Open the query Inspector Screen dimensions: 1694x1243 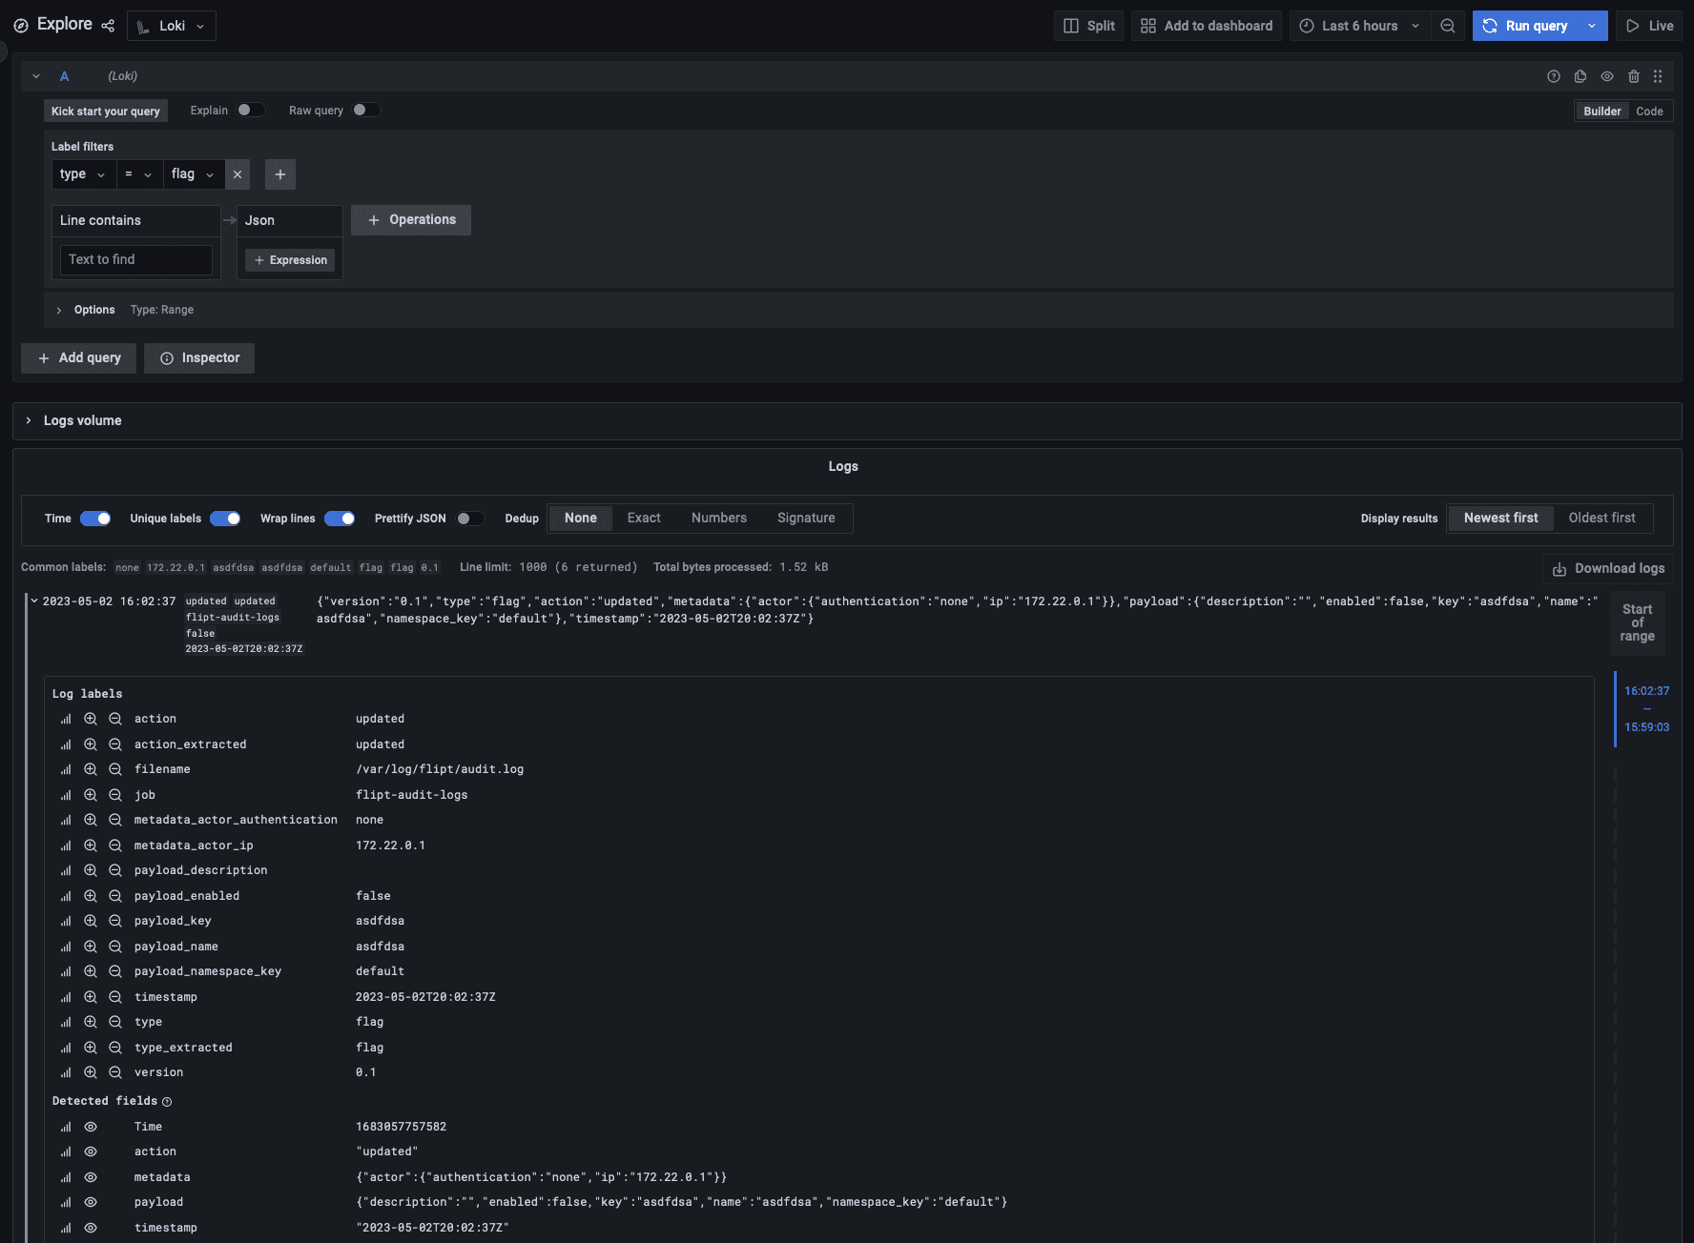(199, 358)
